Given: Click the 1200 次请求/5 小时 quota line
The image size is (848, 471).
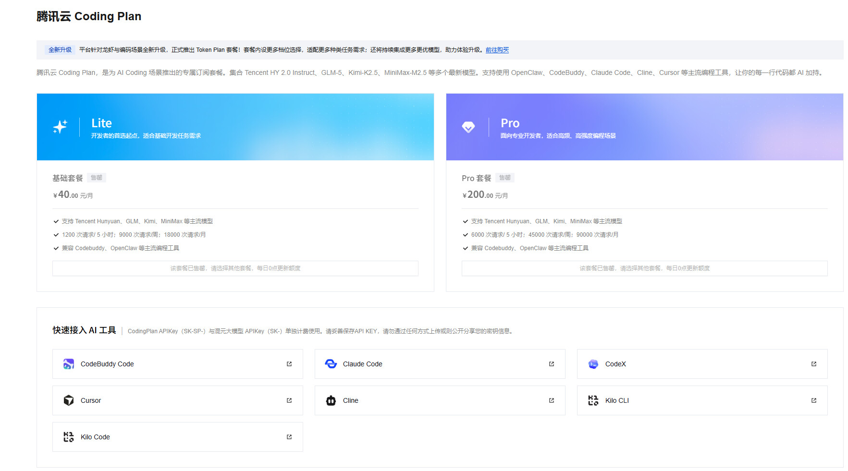Looking at the screenshot, I should pyautogui.click(x=134, y=235).
